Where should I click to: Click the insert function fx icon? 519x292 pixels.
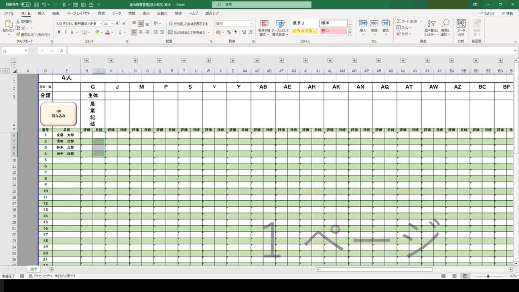pos(61,51)
